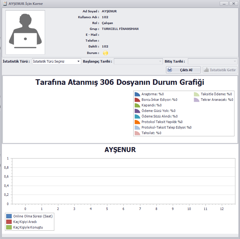Click the Rol value Çalışan
This screenshot has width=240, height=239.
[x=107, y=23]
